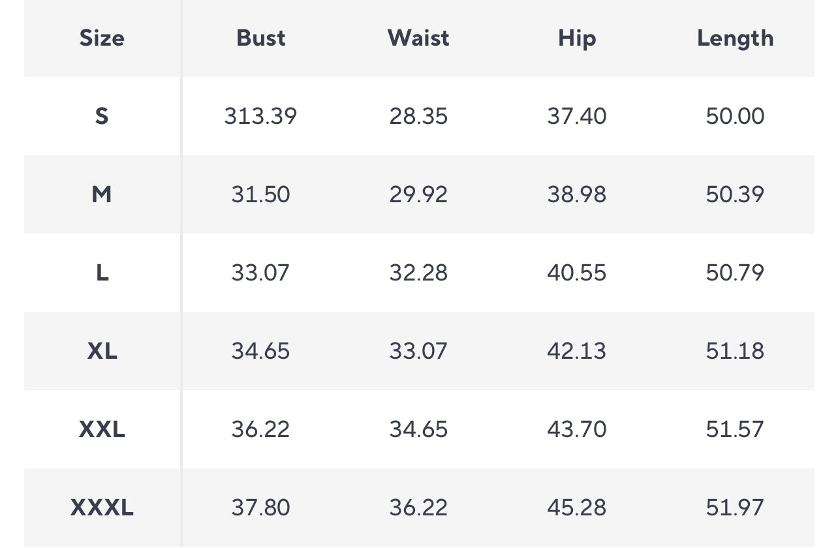
Task: Click length value 50.00 in S row
Action: click(735, 116)
